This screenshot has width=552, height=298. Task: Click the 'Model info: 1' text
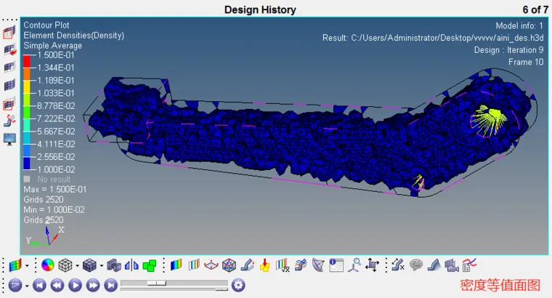(519, 25)
